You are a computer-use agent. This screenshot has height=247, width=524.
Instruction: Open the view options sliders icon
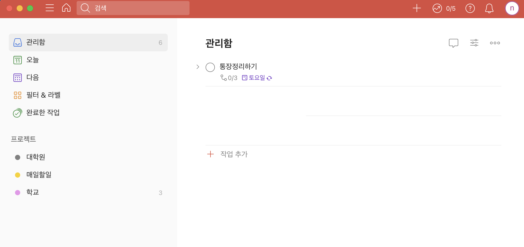(x=474, y=43)
